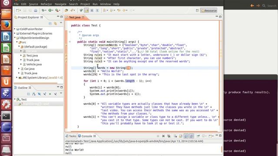Click the highlighted 'length' word in editor
Viewport: 278px width, 156px height.
tap(130, 81)
